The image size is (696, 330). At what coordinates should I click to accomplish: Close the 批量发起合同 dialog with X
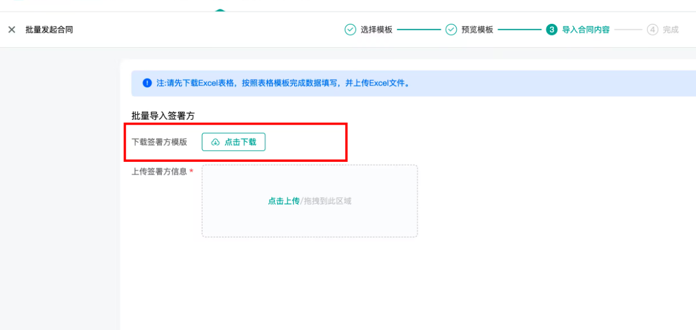12,30
